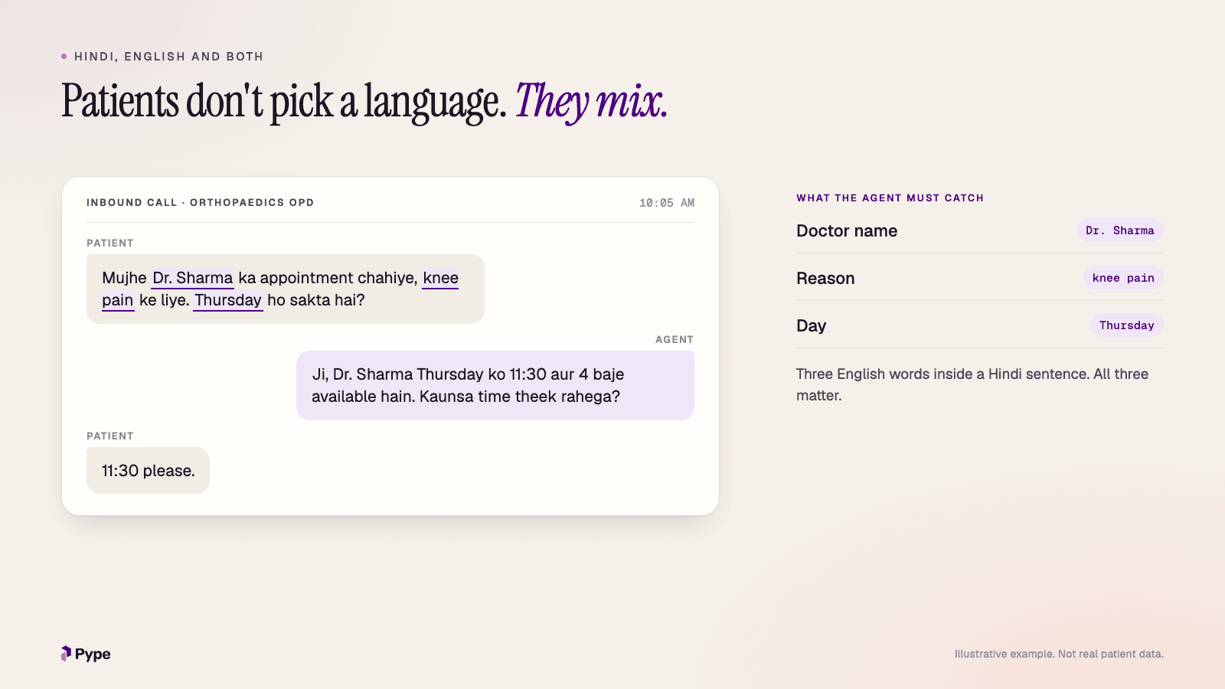Click the 'INBOUND CALL · ORTHOPAEDICS OPD' header
The height and width of the screenshot is (689, 1225).
click(x=200, y=203)
